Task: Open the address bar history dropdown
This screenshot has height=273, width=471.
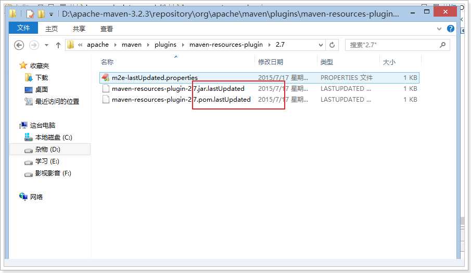Action: click(321, 45)
